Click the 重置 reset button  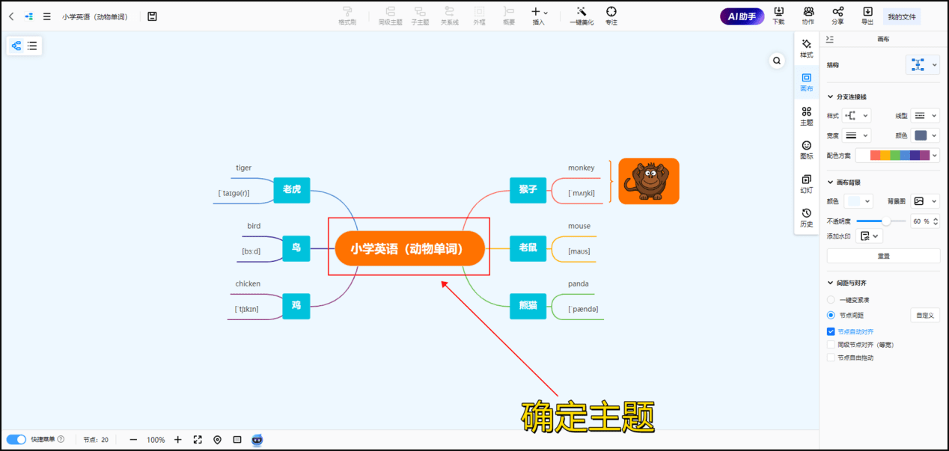click(883, 256)
